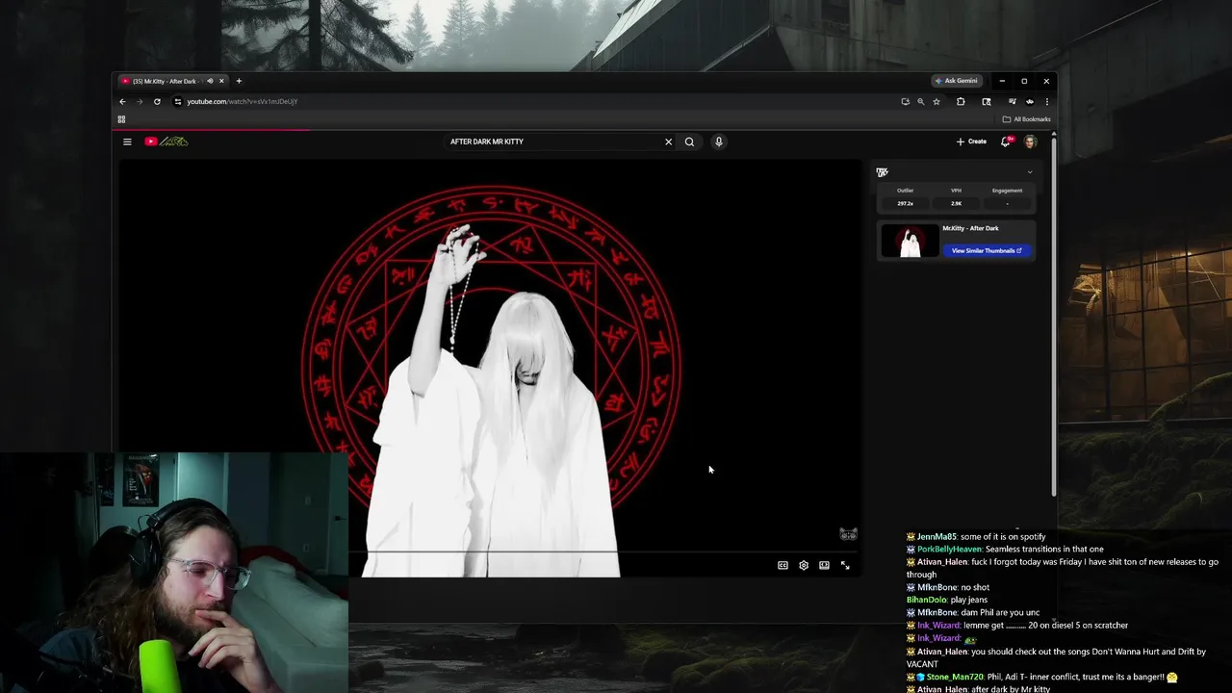Click the VPH value 2.9K
This screenshot has height=693, width=1232.
[x=956, y=203]
